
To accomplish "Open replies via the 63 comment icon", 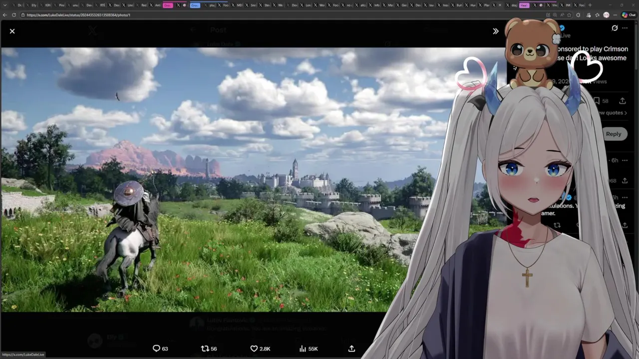I will 160,349.
